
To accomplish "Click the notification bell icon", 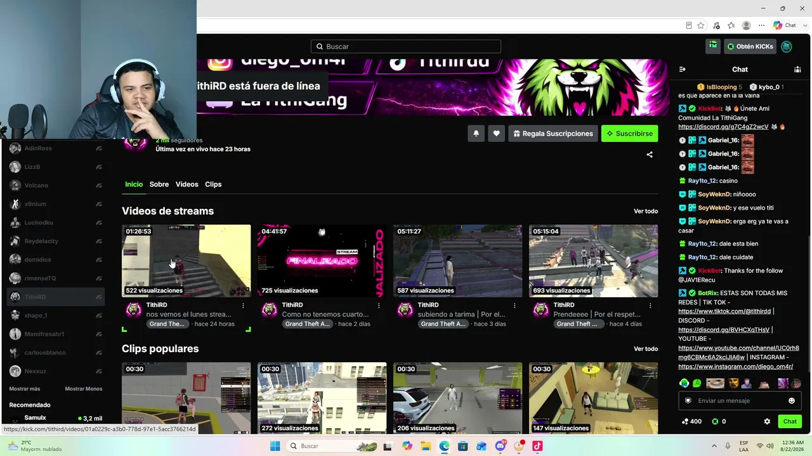I will tap(476, 134).
